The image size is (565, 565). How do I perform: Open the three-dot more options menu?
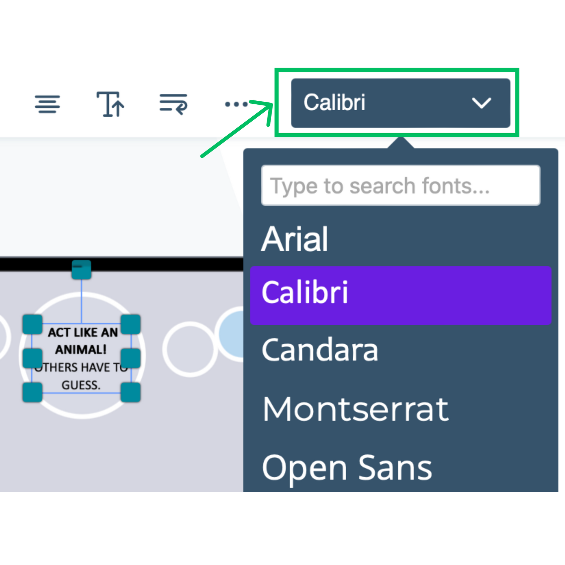(x=236, y=104)
